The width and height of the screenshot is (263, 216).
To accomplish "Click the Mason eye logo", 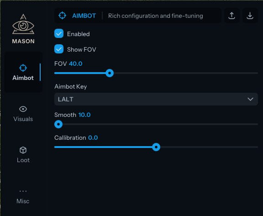I will 23,24.
